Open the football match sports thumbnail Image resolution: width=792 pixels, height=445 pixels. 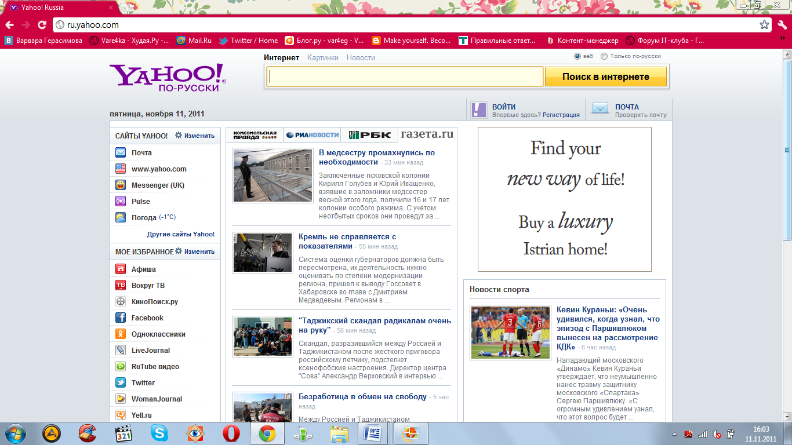point(510,332)
